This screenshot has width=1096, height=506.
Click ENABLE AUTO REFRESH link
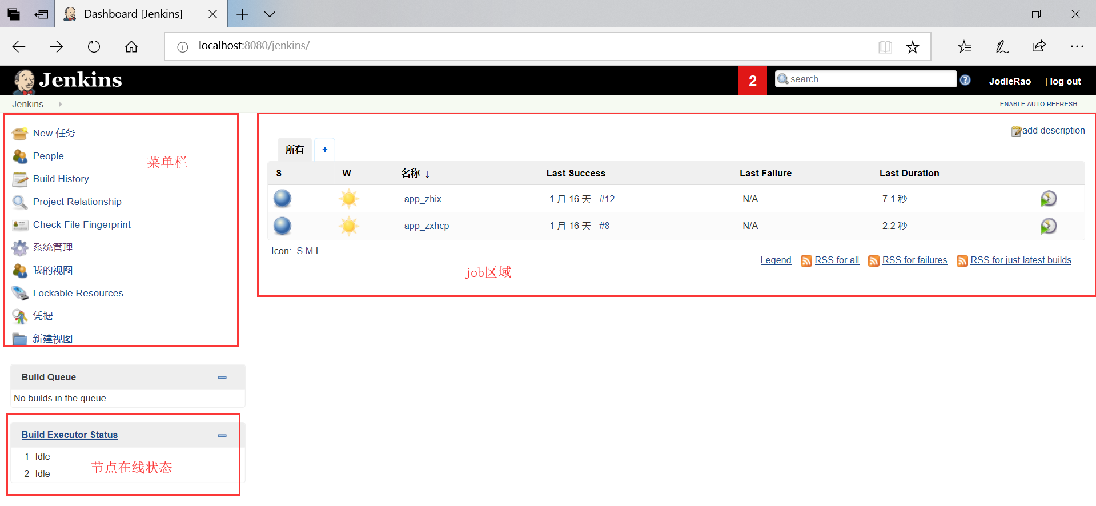pyautogui.click(x=1038, y=104)
